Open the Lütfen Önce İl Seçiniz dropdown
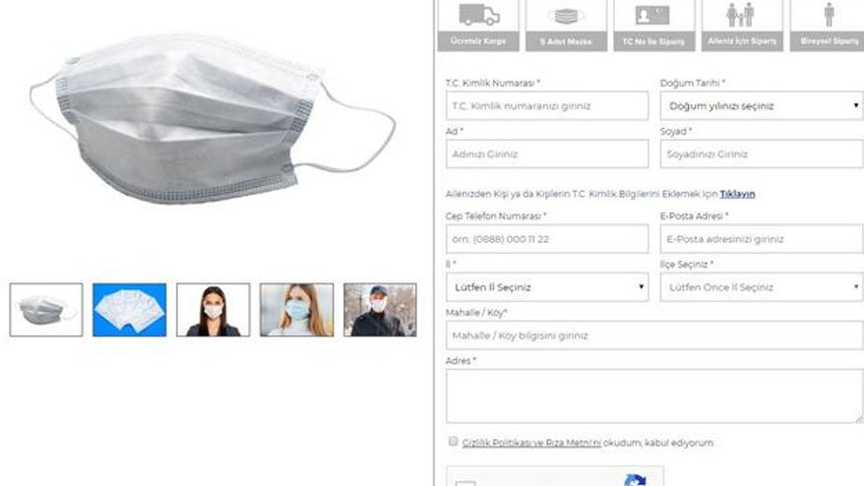864x486 pixels. (761, 287)
